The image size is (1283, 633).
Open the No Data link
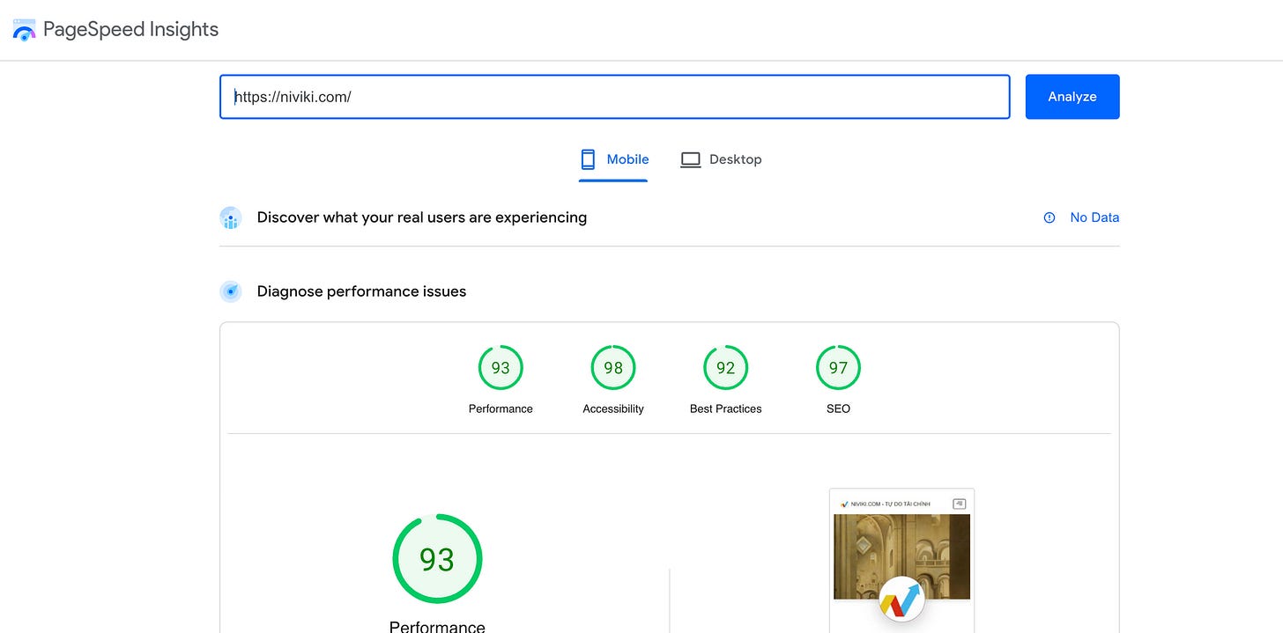pos(1094,217)
